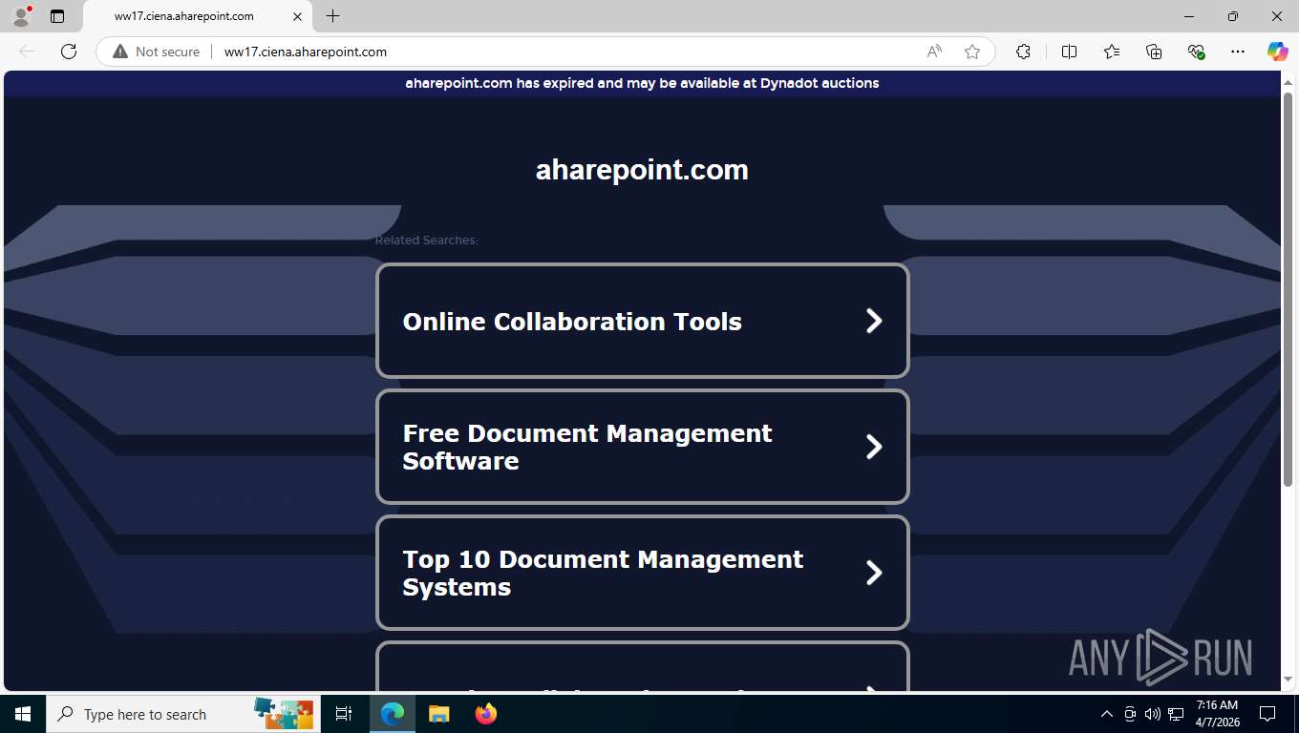Reload the page with the refresh icon
Viewport: 1299px width, 733px height.
(69, 52)
